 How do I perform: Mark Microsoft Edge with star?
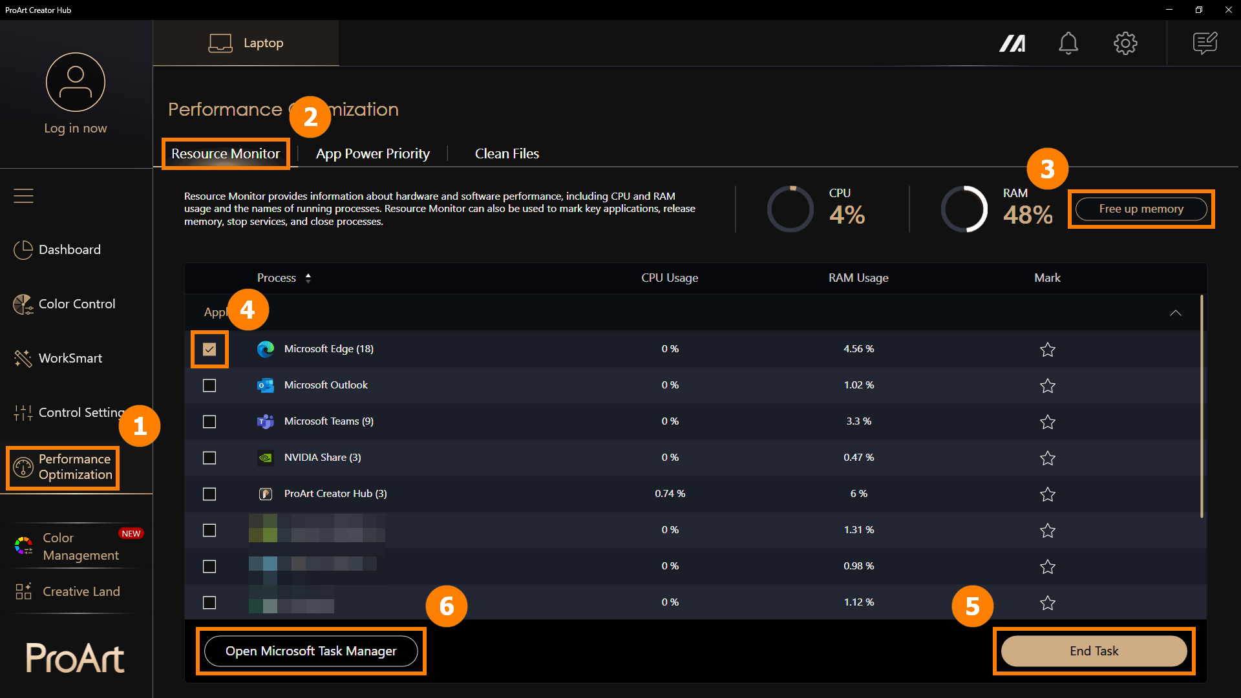click(x=1048, y=349)
